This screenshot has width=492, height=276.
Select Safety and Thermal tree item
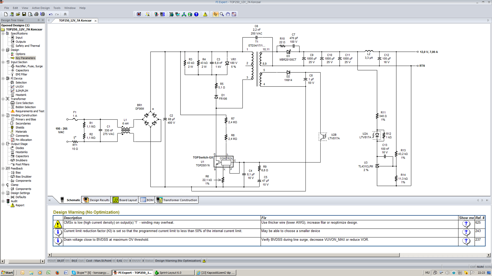(28, 46)
